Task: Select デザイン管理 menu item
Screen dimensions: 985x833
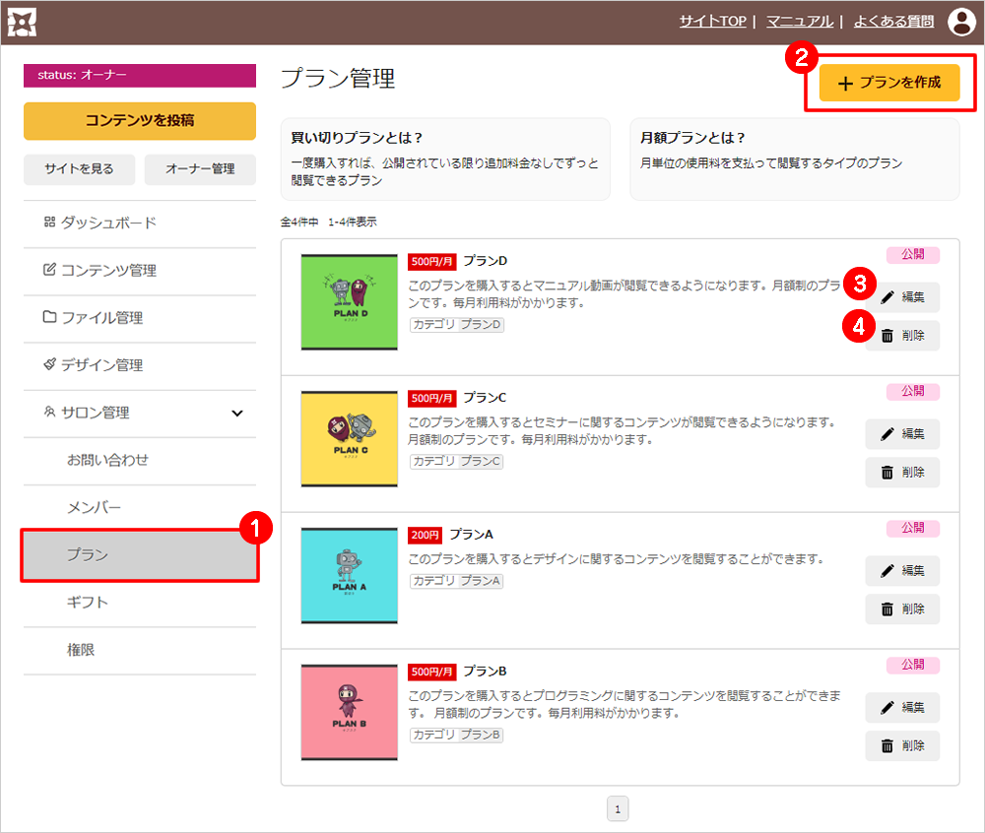Action: (x=102, y=365)
